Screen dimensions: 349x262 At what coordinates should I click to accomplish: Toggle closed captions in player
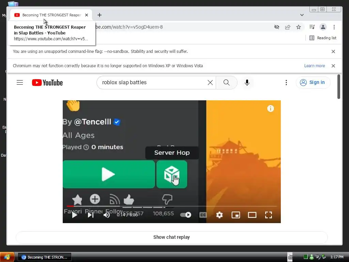[x=203, y=215]
